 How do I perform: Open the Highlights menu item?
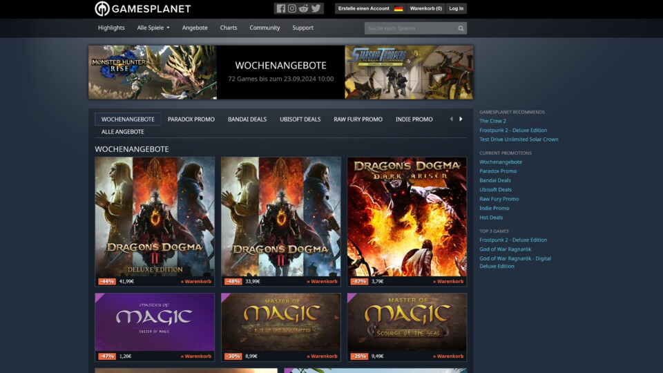tap(111, 28)
